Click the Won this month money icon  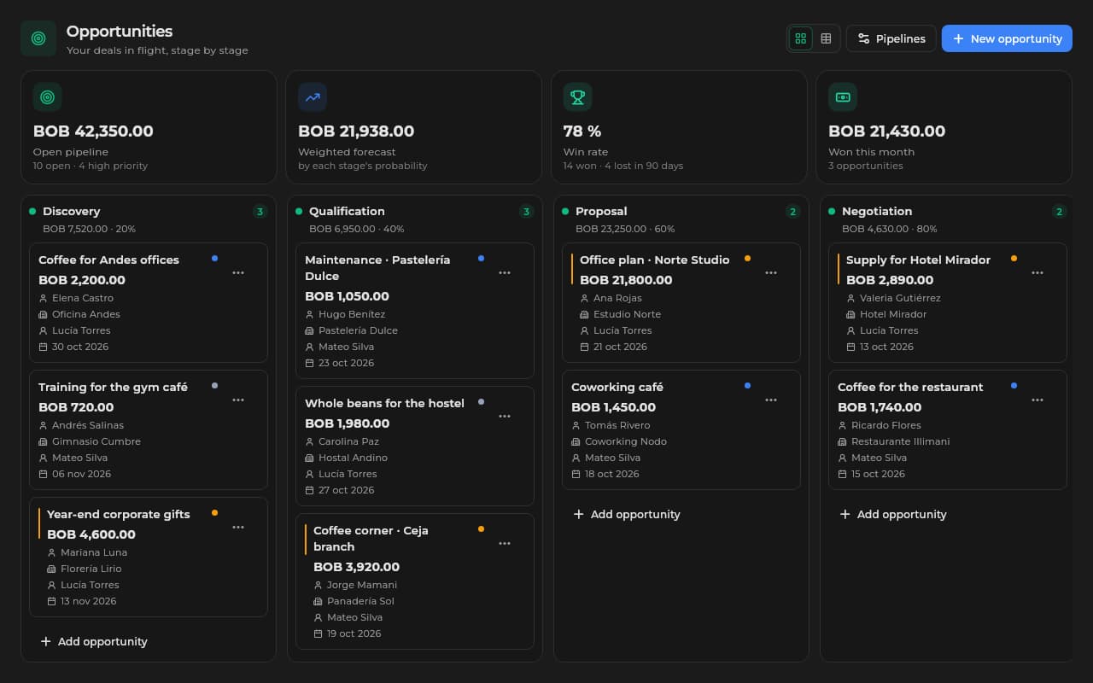843,97
